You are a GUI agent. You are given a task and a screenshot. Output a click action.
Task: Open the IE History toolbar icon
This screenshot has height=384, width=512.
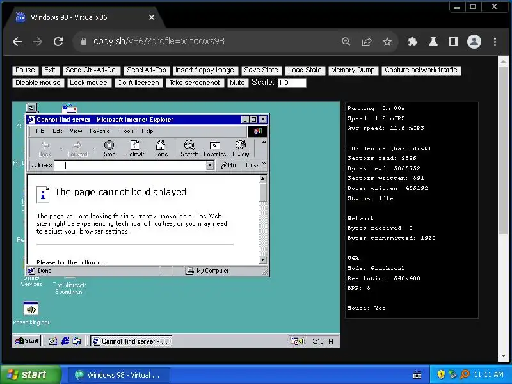(241, 148)
